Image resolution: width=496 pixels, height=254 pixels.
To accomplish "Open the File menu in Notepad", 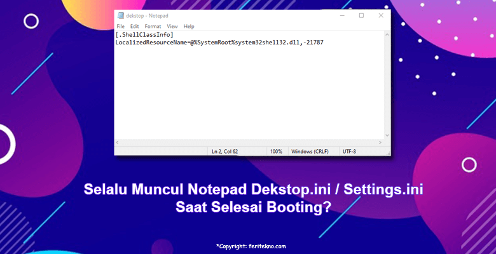I will (x=120, y=26).
